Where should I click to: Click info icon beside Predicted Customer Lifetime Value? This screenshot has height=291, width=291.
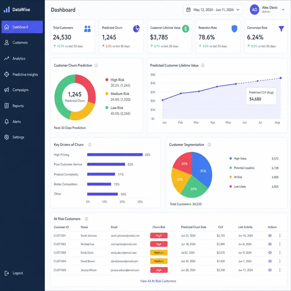tap(203, 65)
